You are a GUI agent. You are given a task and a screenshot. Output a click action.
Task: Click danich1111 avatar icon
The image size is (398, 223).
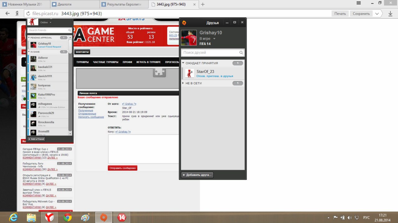[x=33, y=78]
